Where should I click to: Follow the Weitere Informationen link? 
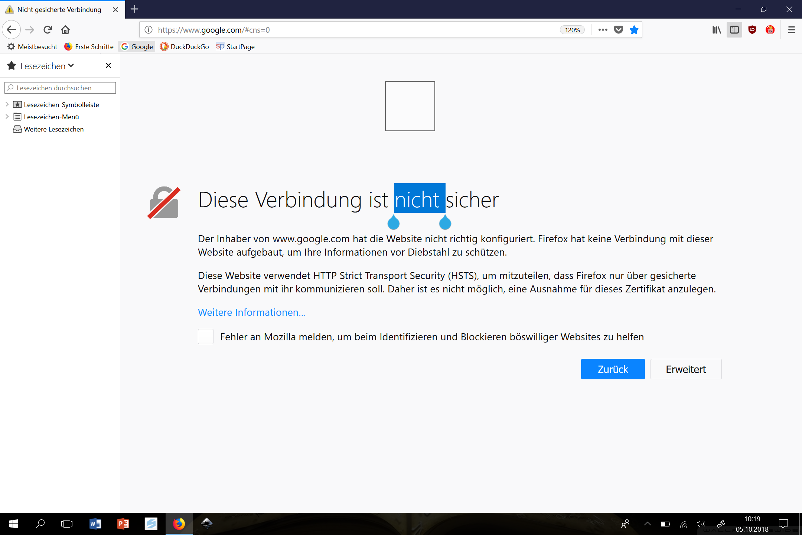point(252,312)
